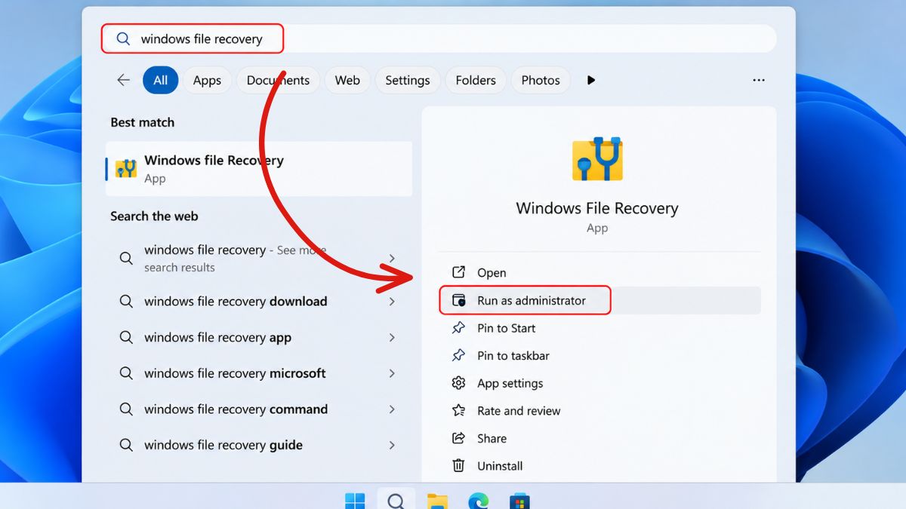Expand chevron beside windows file recovery microsoft

tap(392, 373)
